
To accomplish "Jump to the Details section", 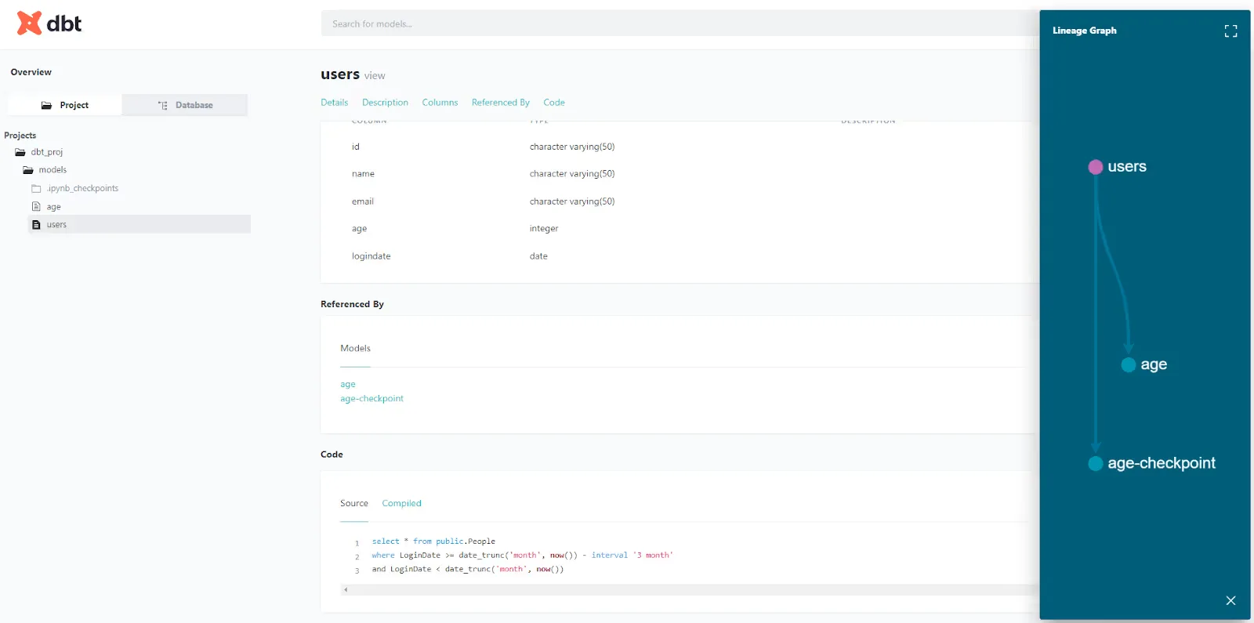I will [x=335, y=103].
